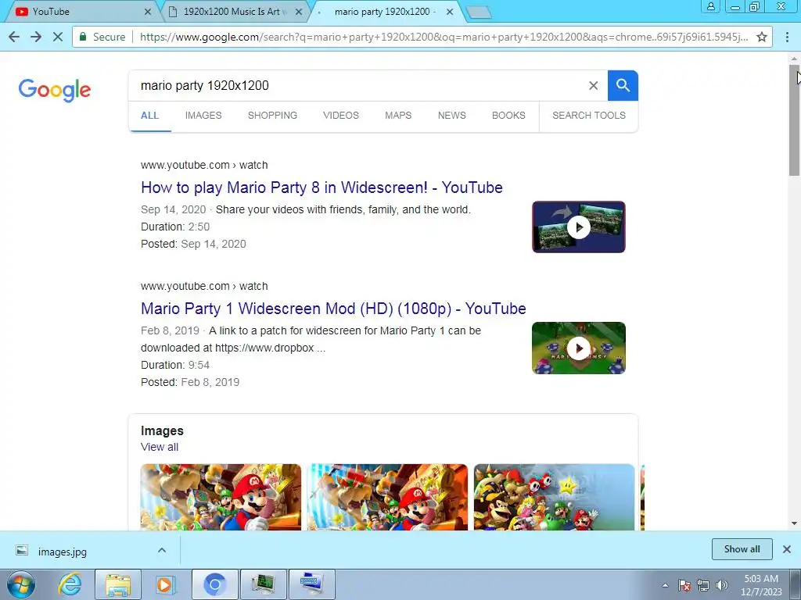Screen dimensions: 801x600
Task: Click the scrollbar down arrow
Action: coord(795,523)
